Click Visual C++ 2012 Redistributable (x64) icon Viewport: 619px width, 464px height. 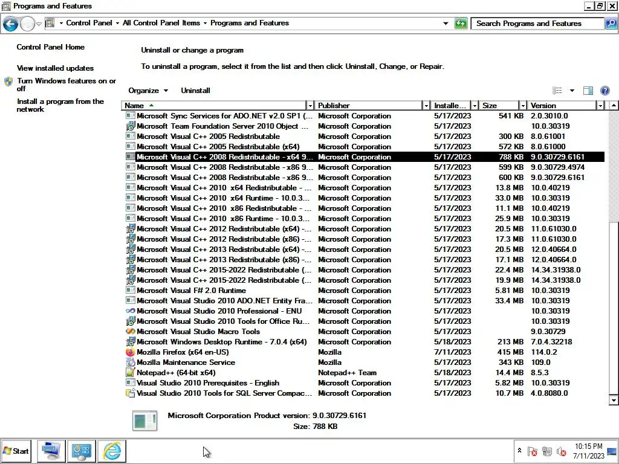pyautogui.click(x=131, y=229)
